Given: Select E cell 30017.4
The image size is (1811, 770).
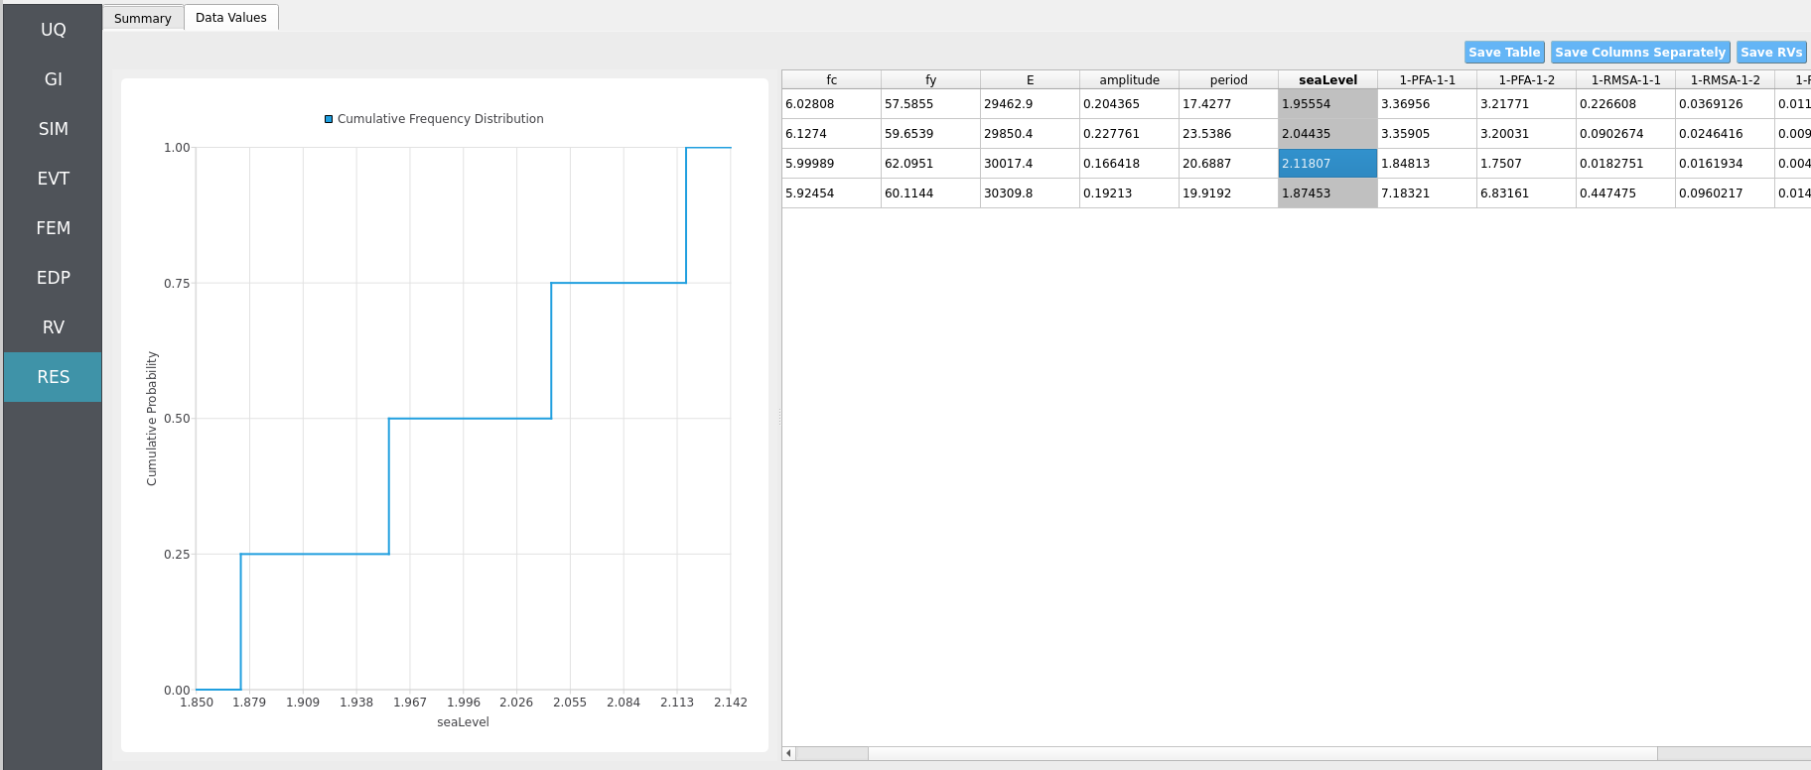Looking at the screenshot, I should coord(1030,164).
